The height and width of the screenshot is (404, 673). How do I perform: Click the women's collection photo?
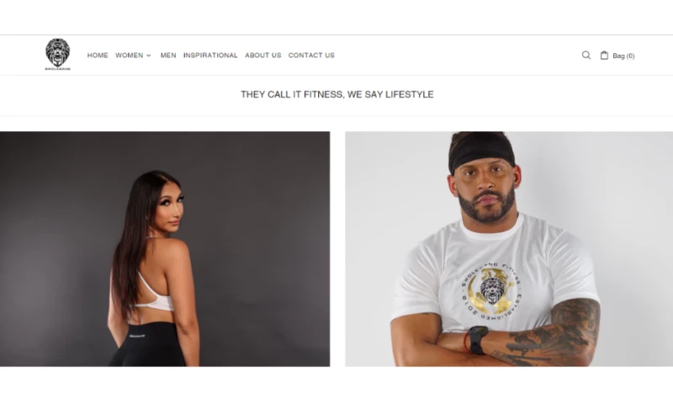click(165, 249)
